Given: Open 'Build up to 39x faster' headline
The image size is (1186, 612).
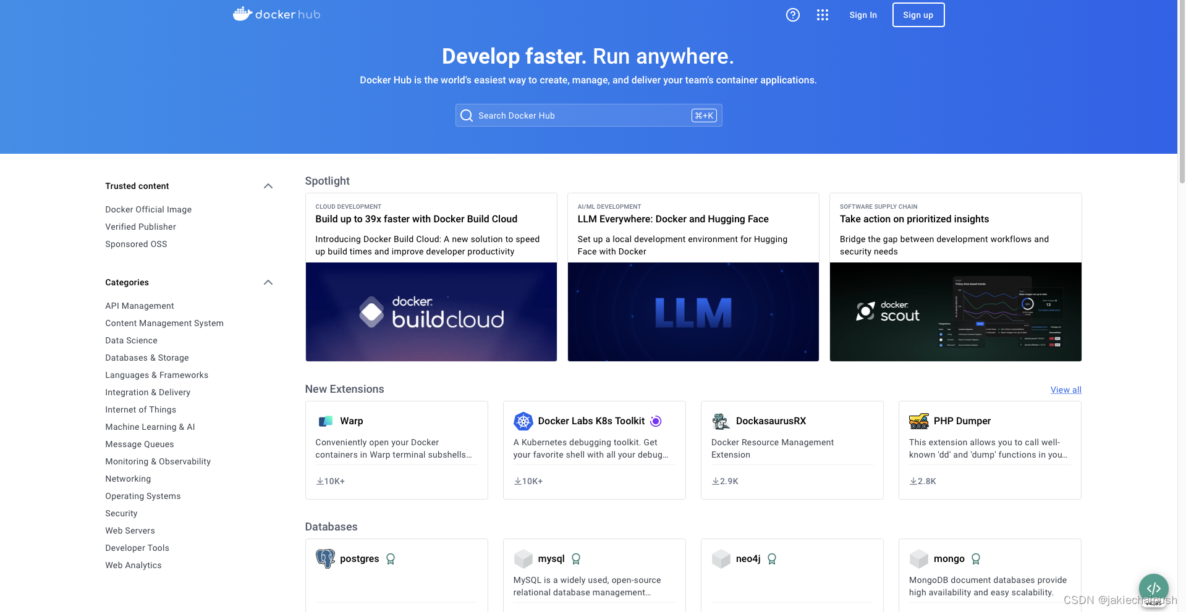Looking at the screenshot, I should (x=417, y=219).
